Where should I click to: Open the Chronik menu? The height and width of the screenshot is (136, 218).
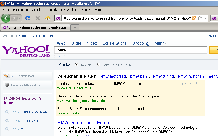(x=51, y=10)
